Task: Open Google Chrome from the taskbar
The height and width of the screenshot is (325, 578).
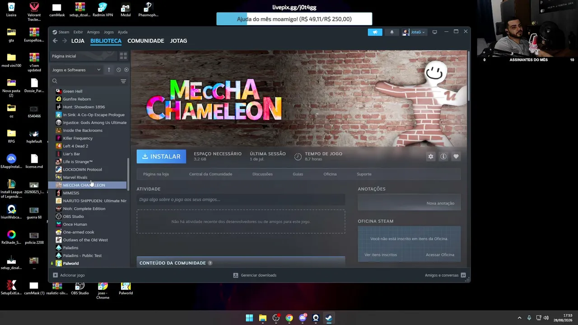Action: (289, 318)
